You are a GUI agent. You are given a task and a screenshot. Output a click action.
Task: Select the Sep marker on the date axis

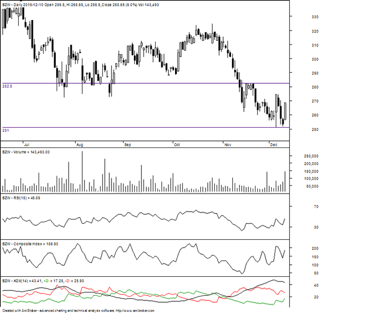[x=127, y=144]
